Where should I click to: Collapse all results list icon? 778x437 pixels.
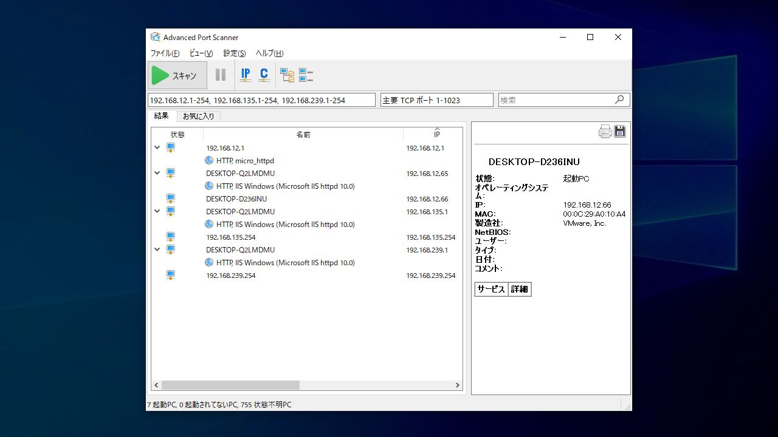(306, 75)
